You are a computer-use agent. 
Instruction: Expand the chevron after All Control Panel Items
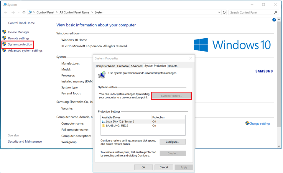tap(92, 12)
